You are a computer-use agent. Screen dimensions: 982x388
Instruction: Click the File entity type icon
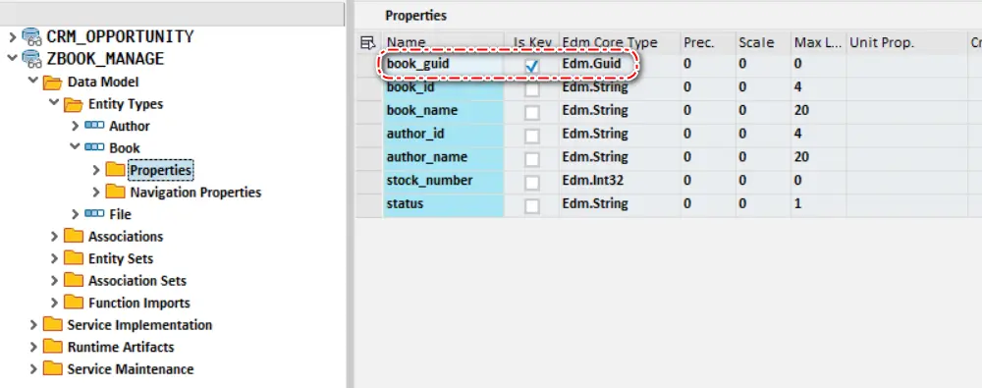pyautogui.click(x=94, y=214)
